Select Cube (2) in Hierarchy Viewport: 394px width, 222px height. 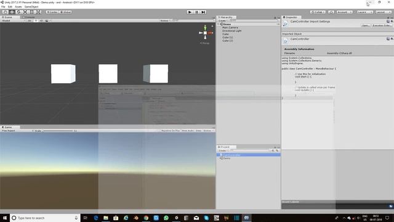point(227,41)
